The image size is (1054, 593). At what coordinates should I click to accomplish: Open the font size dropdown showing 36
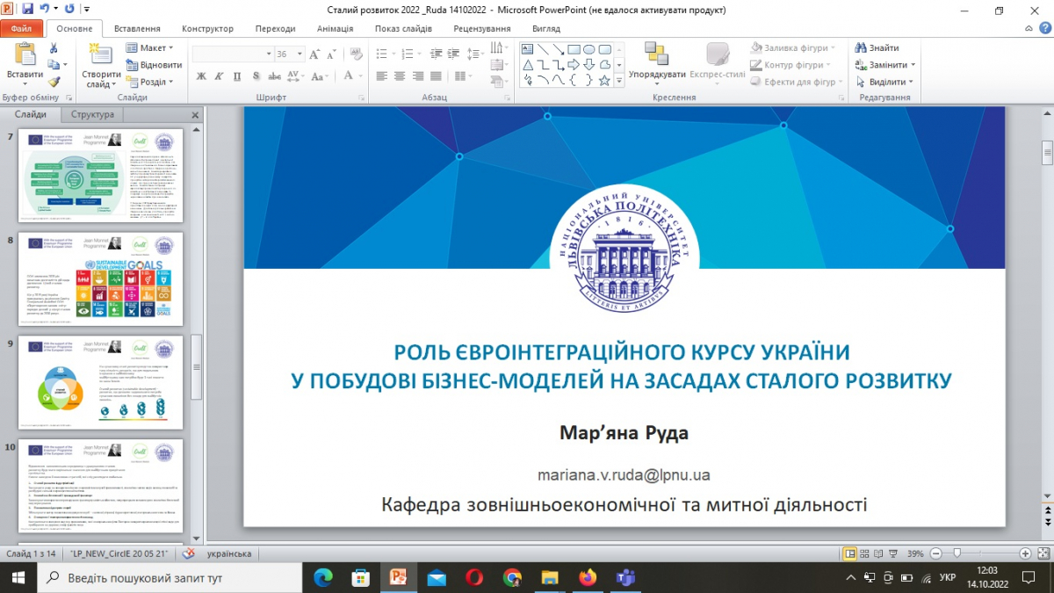coord(298,54)
